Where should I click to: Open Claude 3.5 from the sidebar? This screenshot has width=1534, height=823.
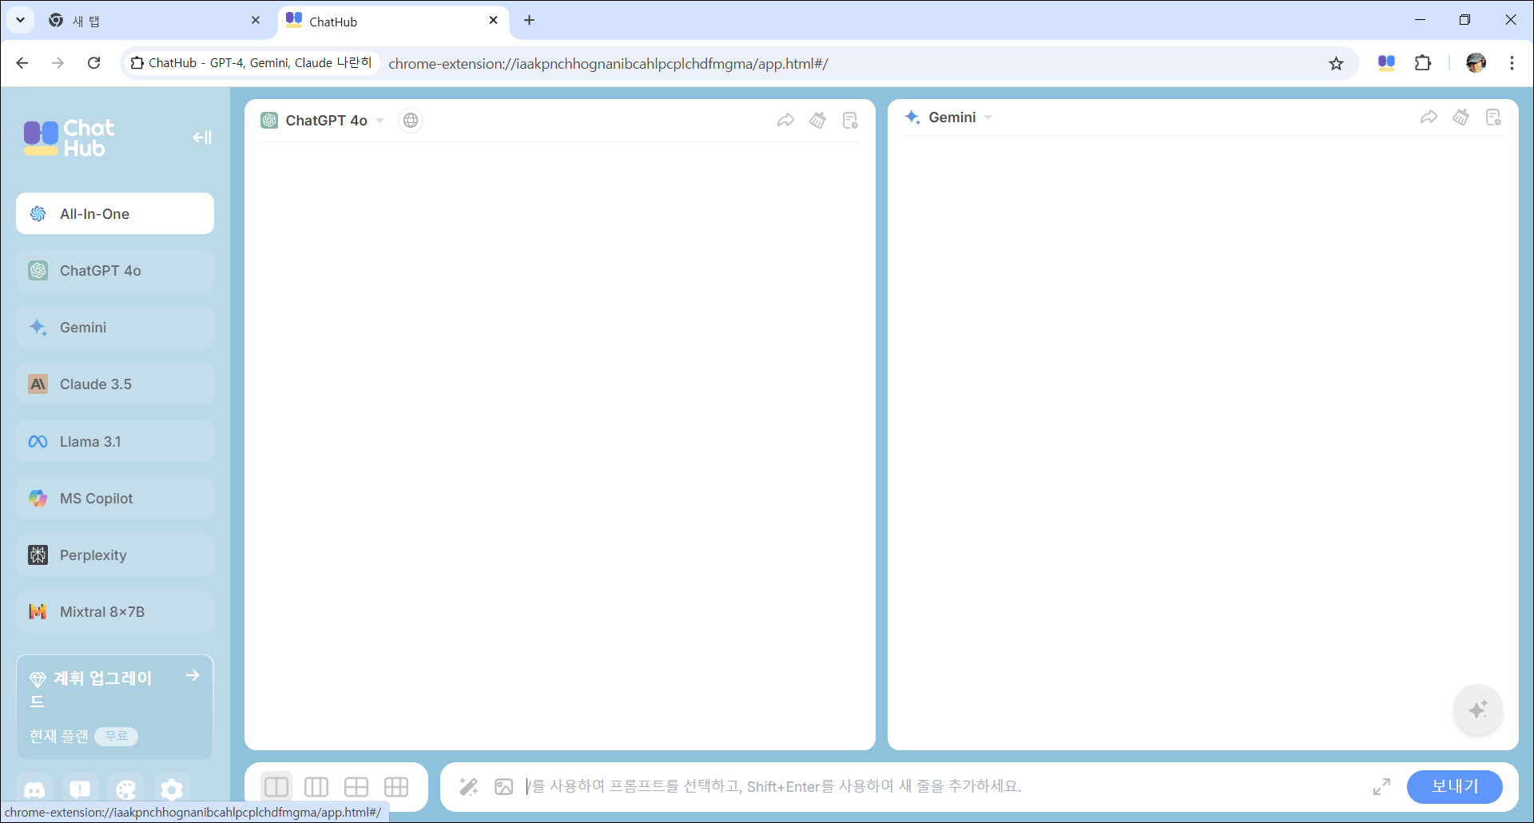[115, 384]
